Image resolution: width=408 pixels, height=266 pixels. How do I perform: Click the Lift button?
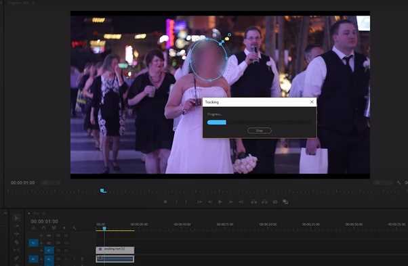253,202
